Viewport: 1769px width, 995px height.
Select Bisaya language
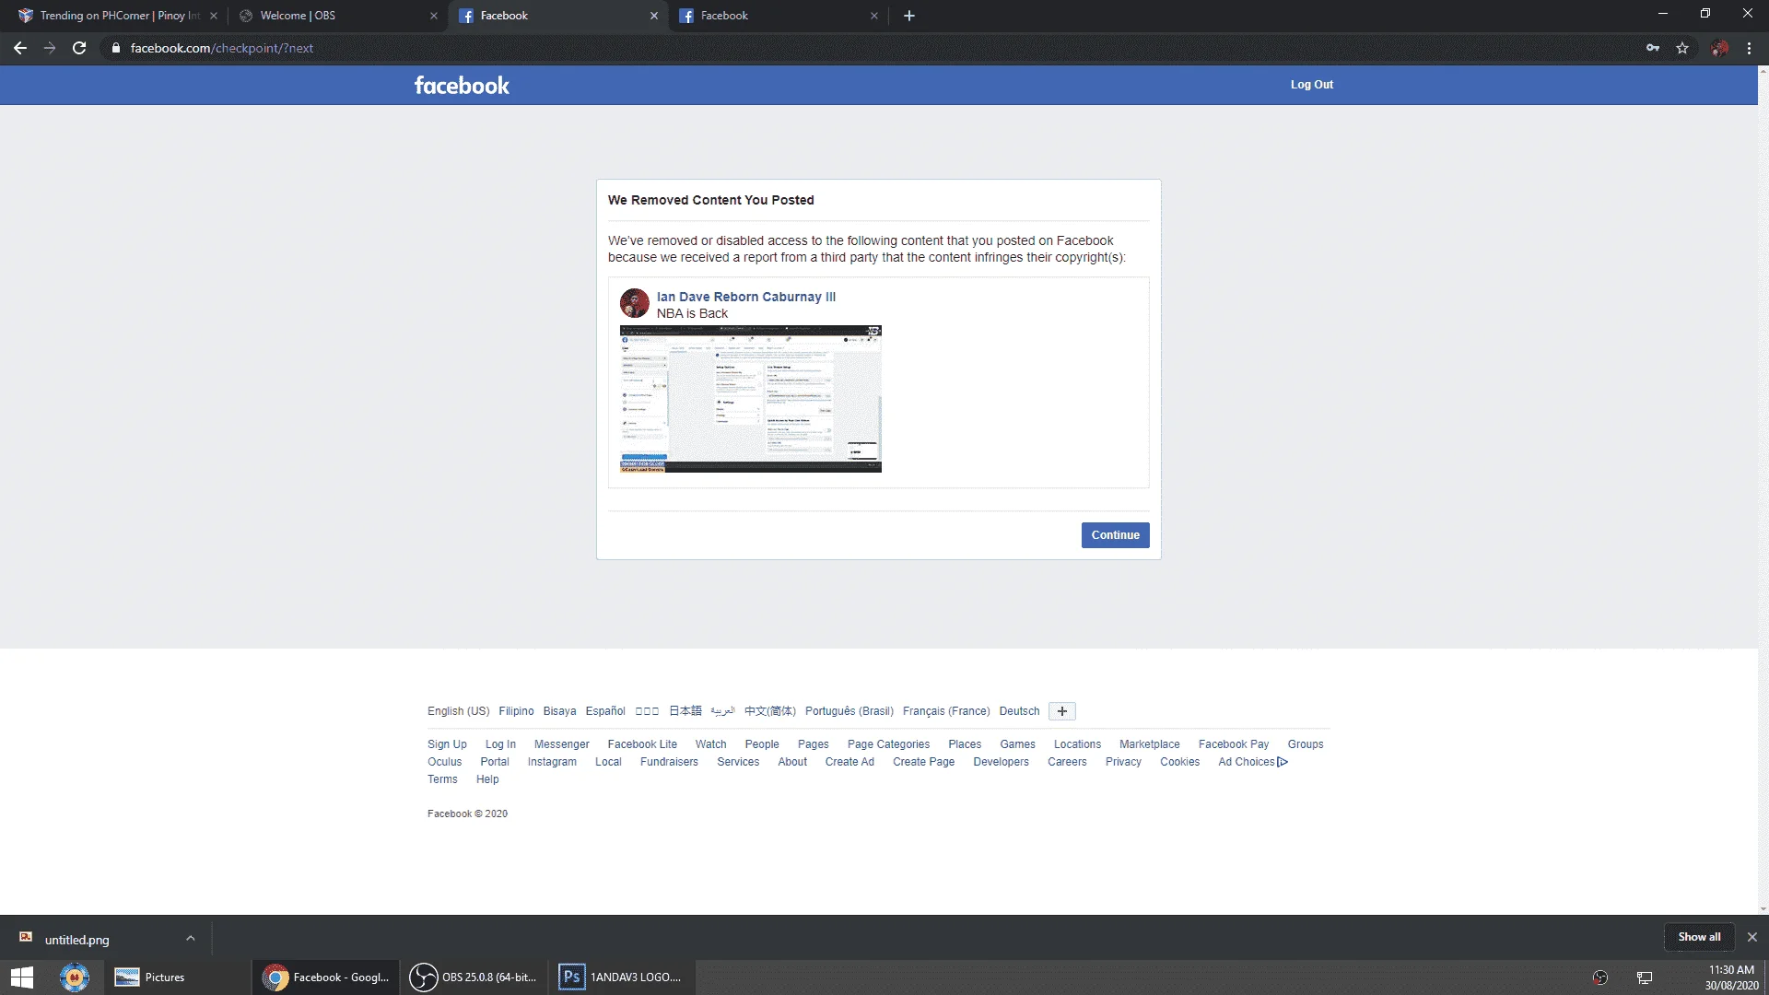coord(559,711)
